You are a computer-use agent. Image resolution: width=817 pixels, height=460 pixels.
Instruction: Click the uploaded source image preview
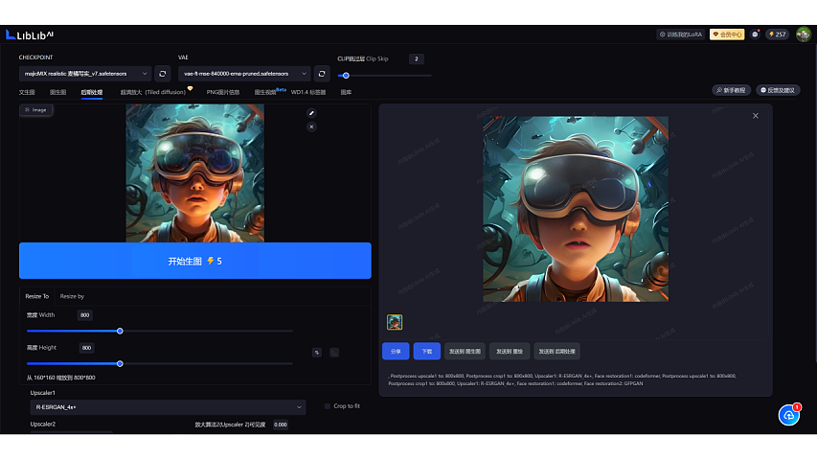(x=194, y=173)
